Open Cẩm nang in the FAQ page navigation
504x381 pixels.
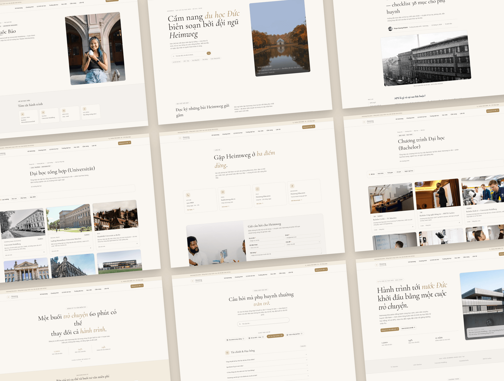point(282,273)
